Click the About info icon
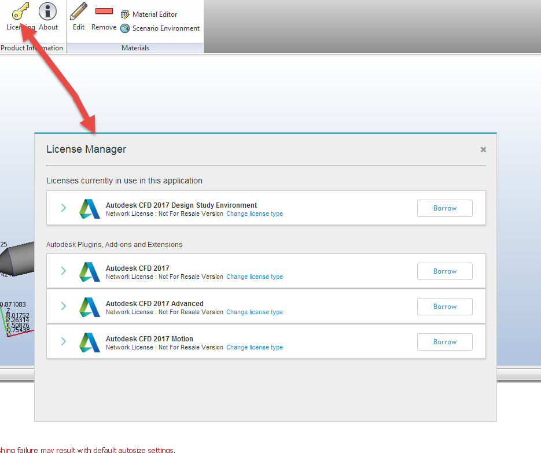This screenshot has width=541, height=453. point(47,13)
